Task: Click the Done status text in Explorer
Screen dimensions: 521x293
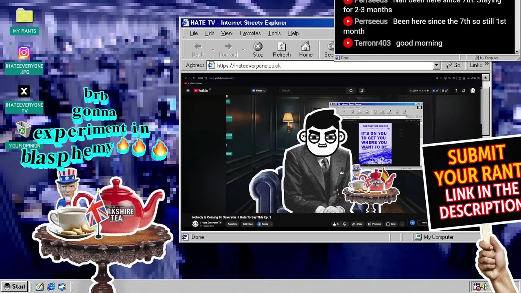Action: 197,237
